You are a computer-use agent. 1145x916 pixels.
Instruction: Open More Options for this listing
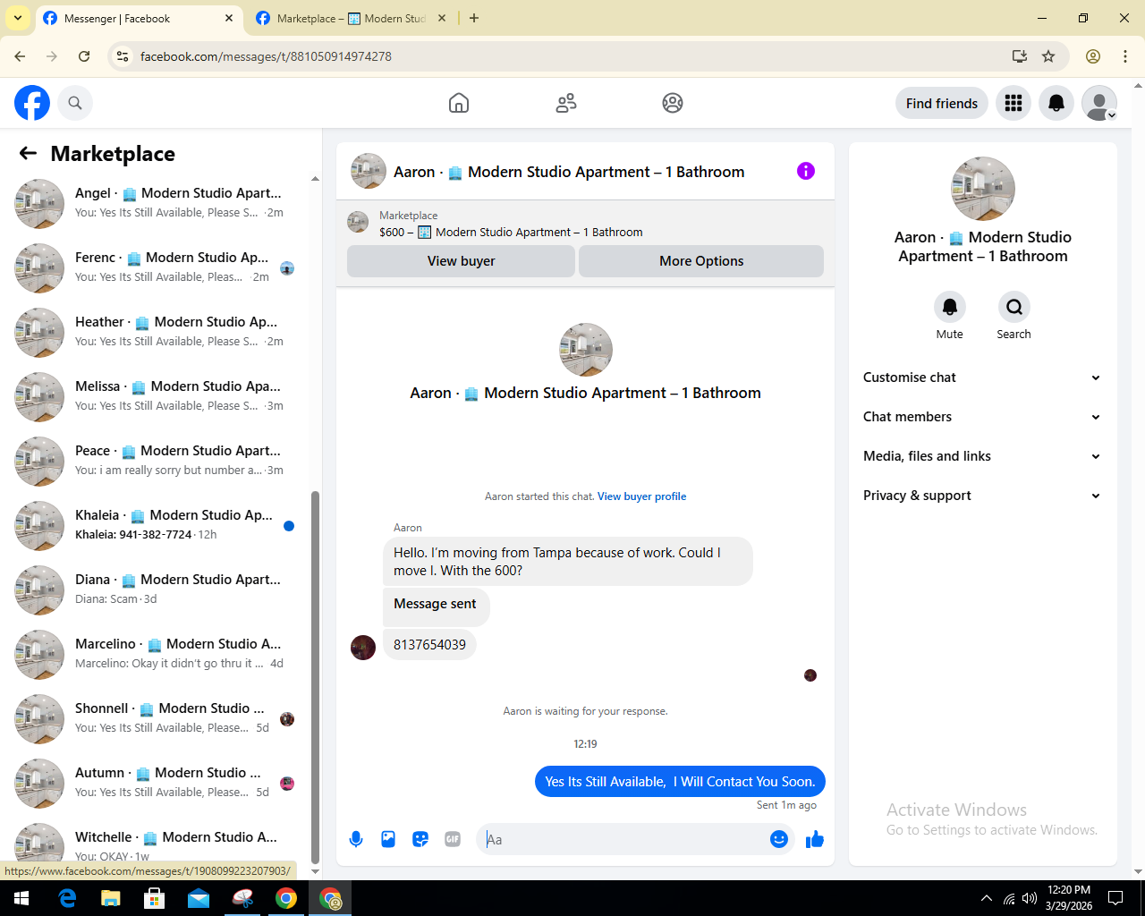pyautogui.click(x=701, y=261)
